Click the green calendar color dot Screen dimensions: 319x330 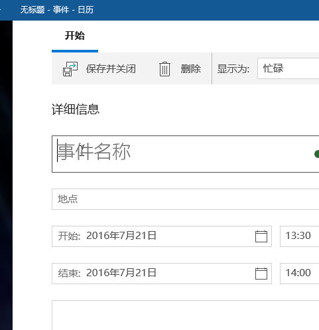point(316,154)
